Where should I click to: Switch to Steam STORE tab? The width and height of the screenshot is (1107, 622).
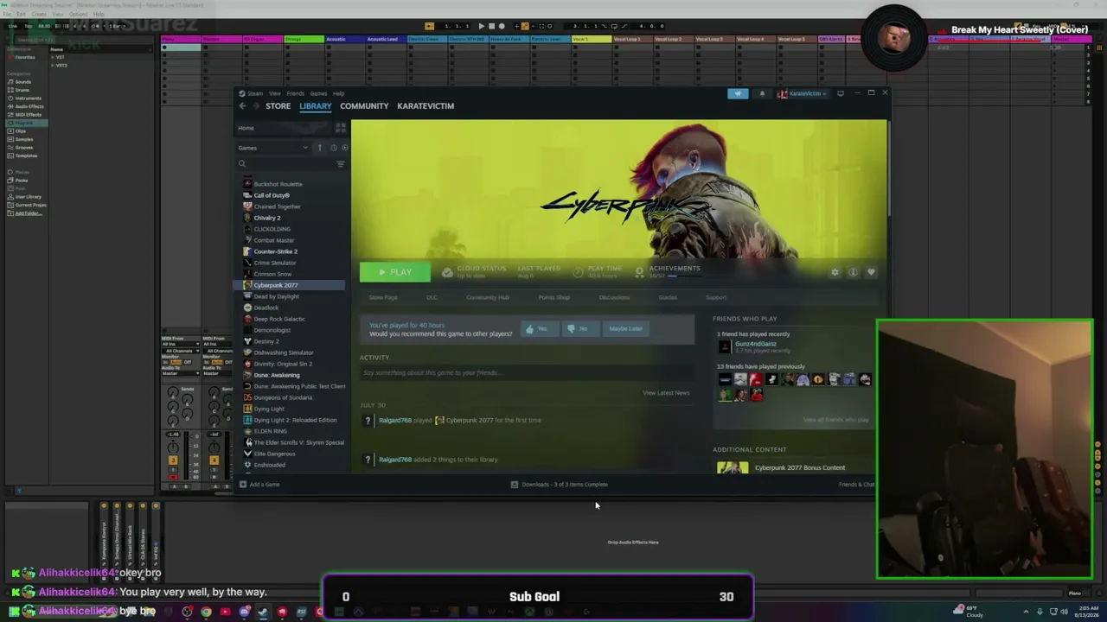pos(278,106)
